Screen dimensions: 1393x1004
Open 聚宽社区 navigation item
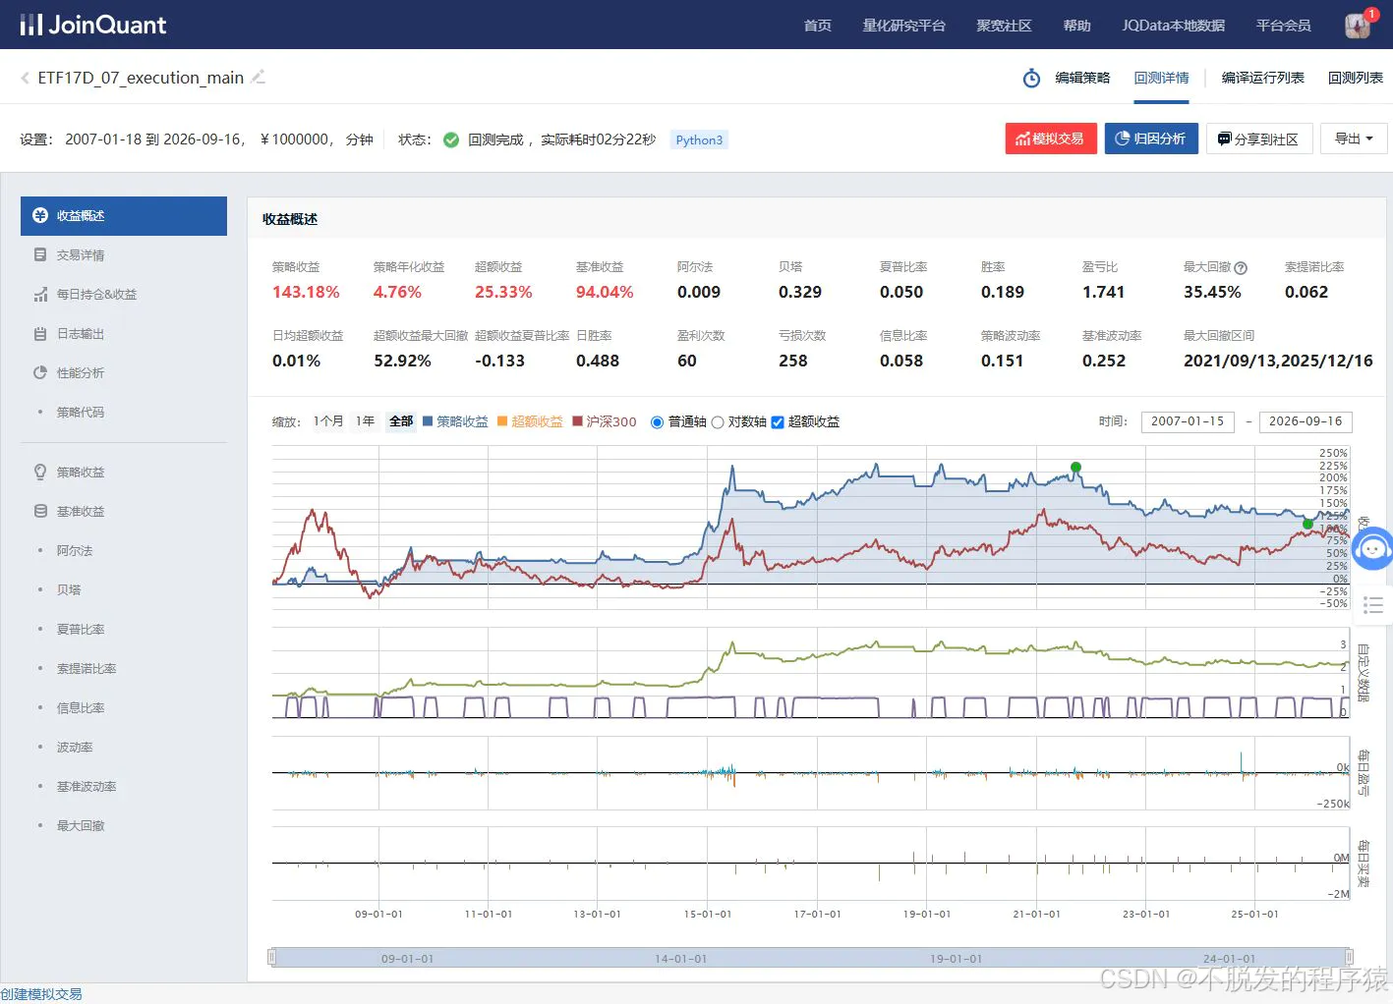[x=1004, y=26]
